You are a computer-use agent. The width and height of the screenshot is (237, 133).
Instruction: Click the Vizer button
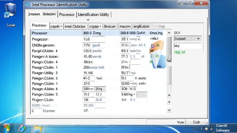181,122
